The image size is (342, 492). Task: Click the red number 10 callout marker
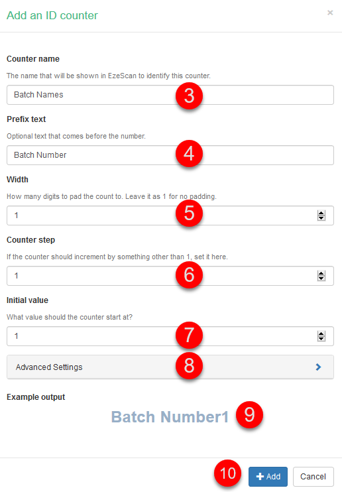pos(228,473)
